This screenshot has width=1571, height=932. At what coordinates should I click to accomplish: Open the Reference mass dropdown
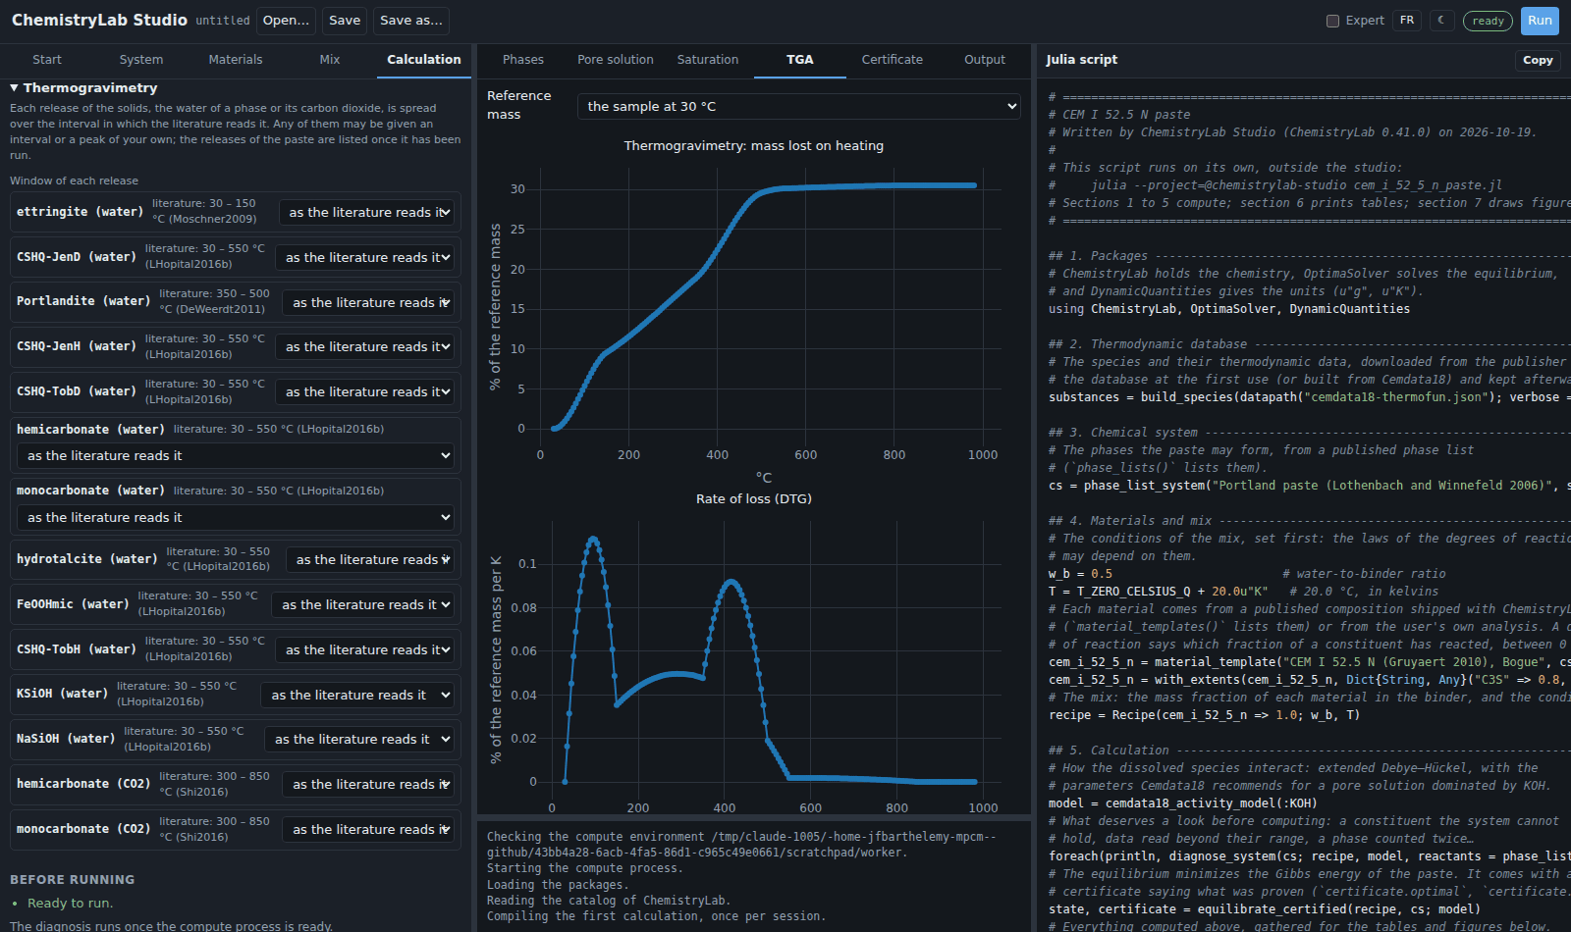point(799,106)
